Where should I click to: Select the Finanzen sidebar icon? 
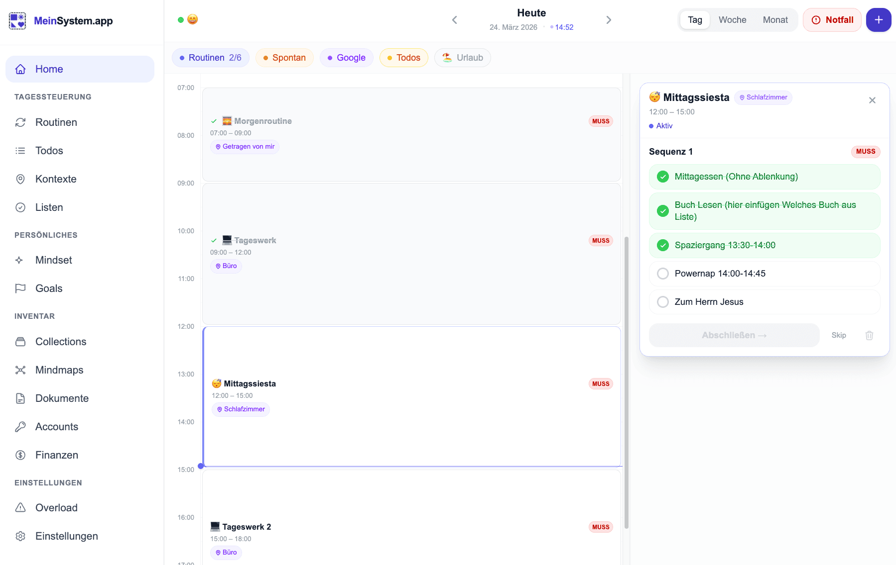pos(20,455)
